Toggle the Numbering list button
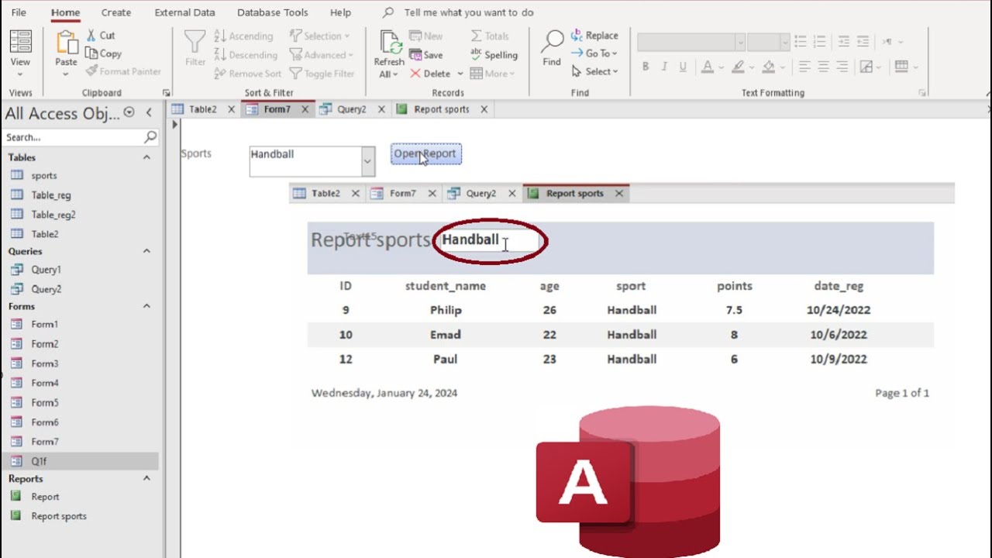992x558 pixels. [x=819, y=42]
